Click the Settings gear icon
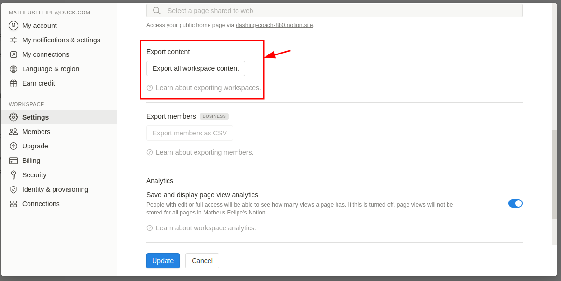 [13, 117]
